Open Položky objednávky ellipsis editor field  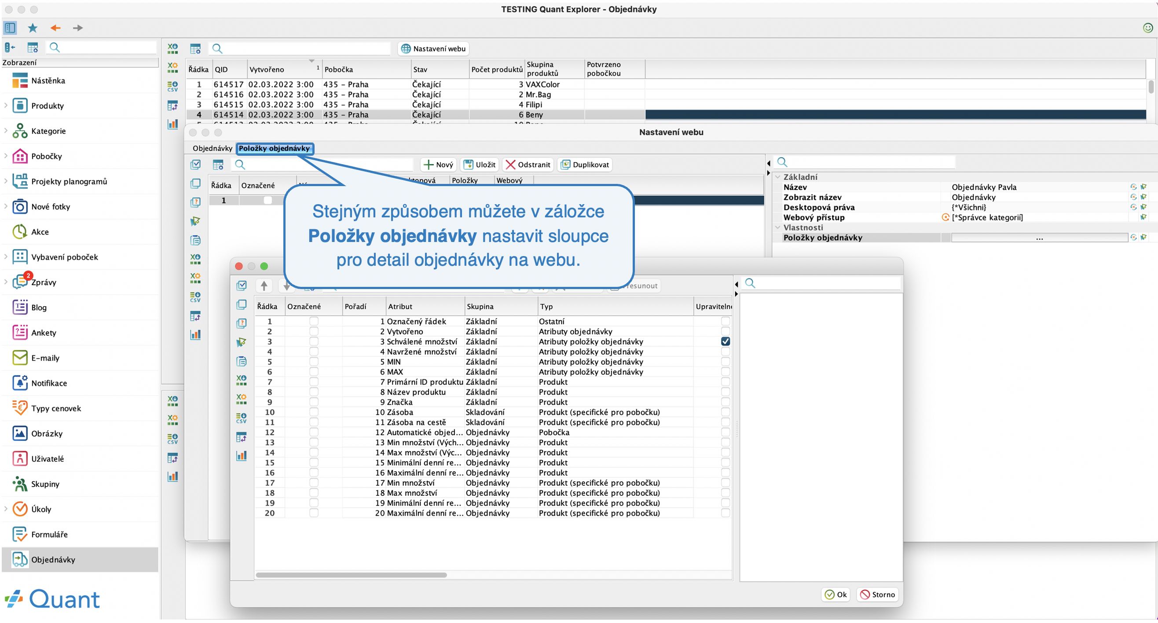tap(1039, 238)
